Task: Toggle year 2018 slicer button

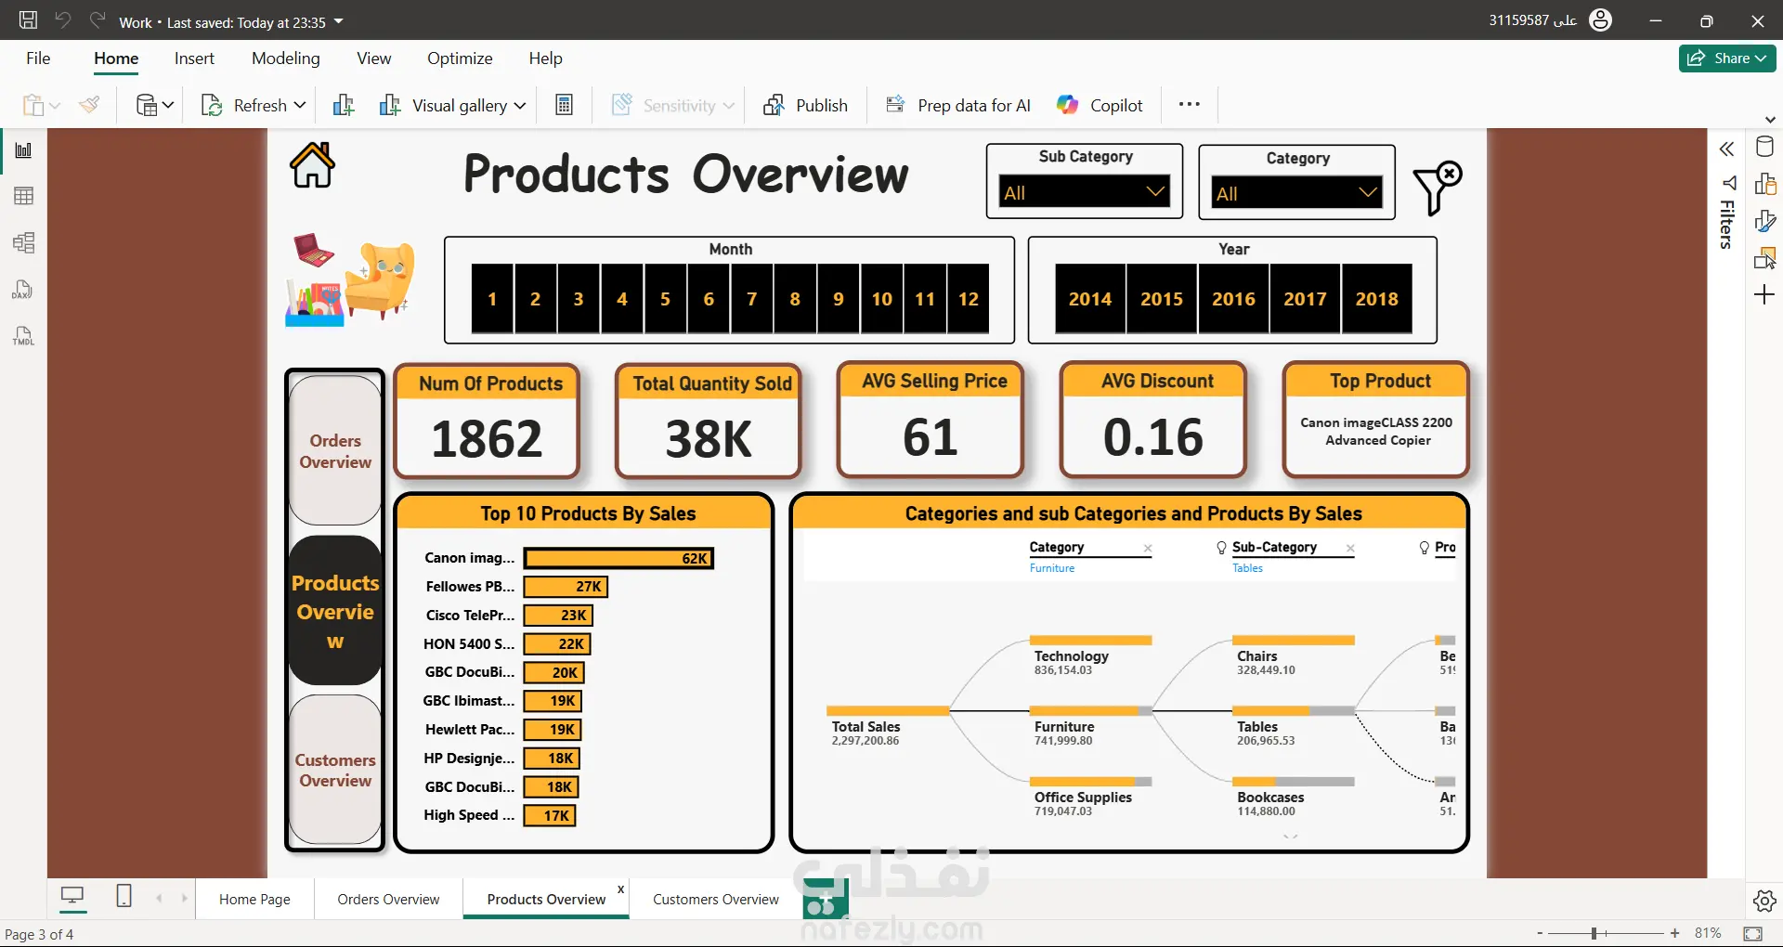Action: tap(1376, 299)
